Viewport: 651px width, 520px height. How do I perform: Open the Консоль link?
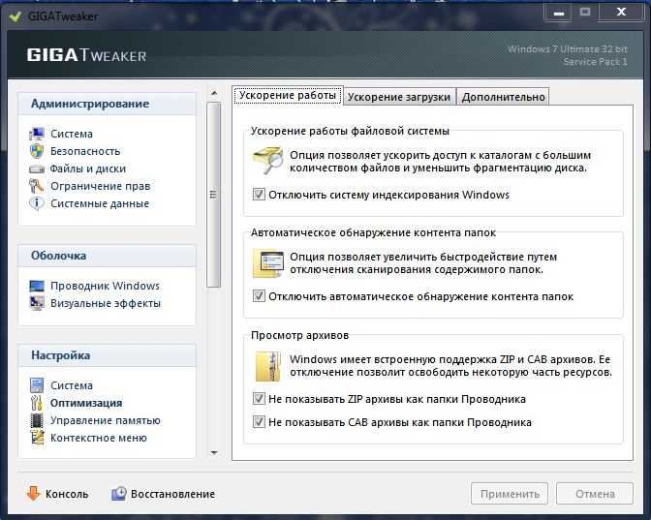point(67,494)
